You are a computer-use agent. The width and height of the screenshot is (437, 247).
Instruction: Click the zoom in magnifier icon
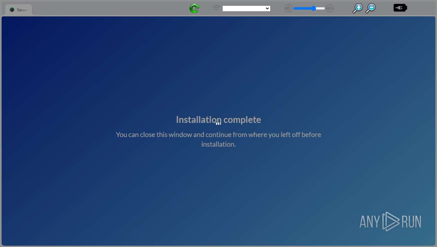click(357, 8)
